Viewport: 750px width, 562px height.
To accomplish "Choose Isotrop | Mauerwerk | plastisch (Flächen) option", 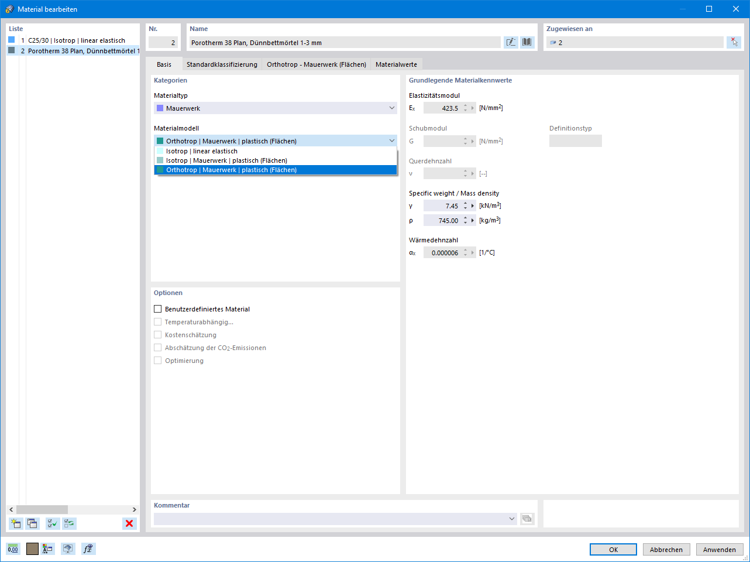I will pyautogui.click(x=276, y=160).
